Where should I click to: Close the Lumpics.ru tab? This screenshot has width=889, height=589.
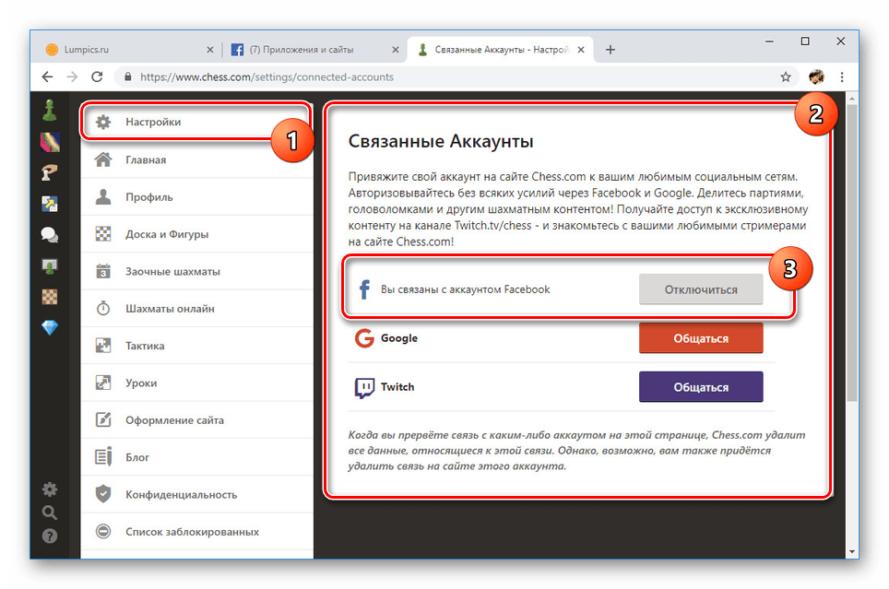click(209, 50)
